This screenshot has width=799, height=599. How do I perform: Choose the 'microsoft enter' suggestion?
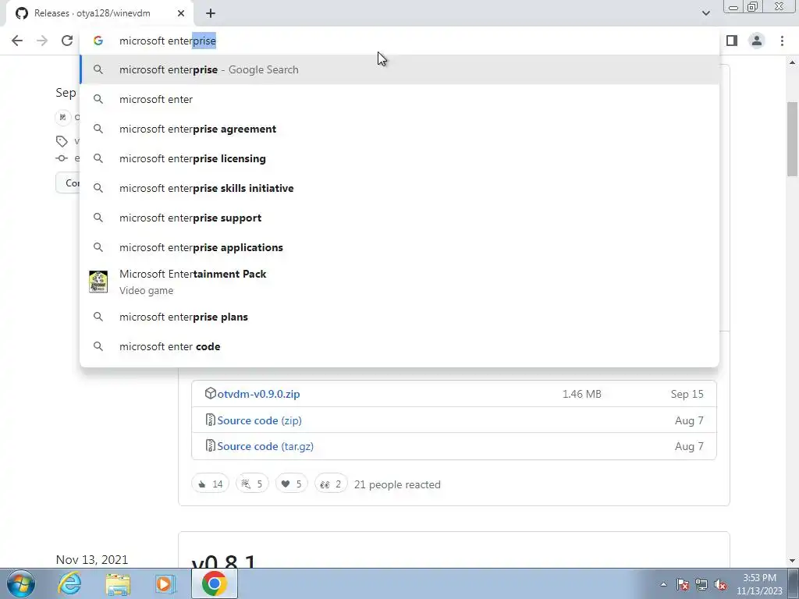pyautogui.click(x=399, y=99)
